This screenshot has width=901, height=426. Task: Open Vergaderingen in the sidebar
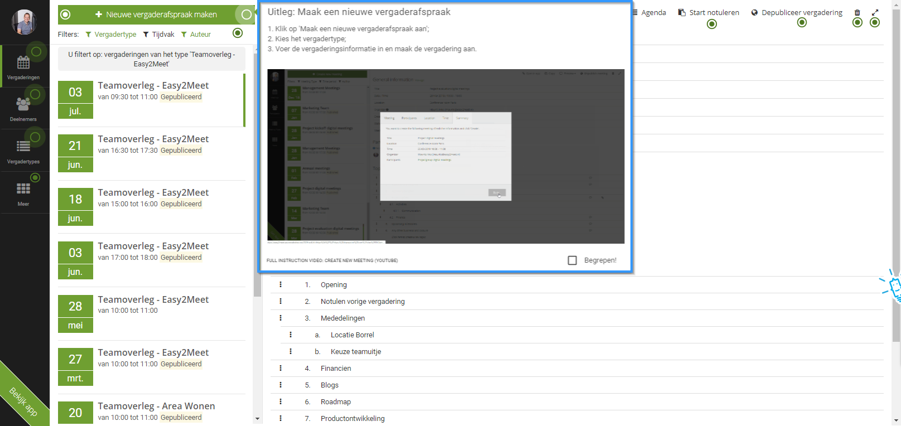[23, 66]
